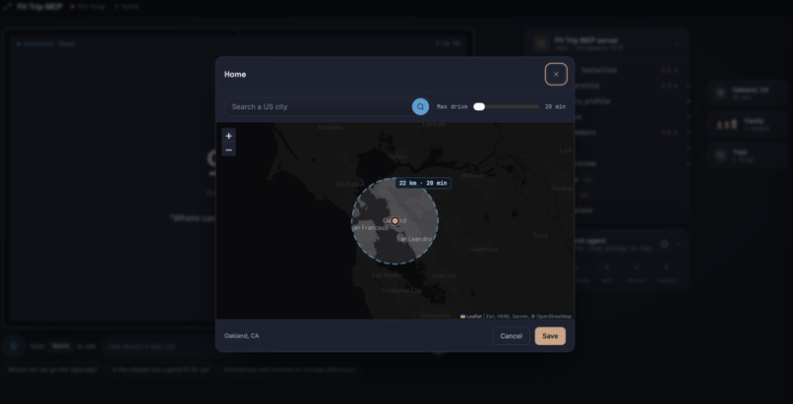The height and width of the screenshot is (404, 793).
Task: Click San Rafael label on the map
Action: [x=349, y=184]
